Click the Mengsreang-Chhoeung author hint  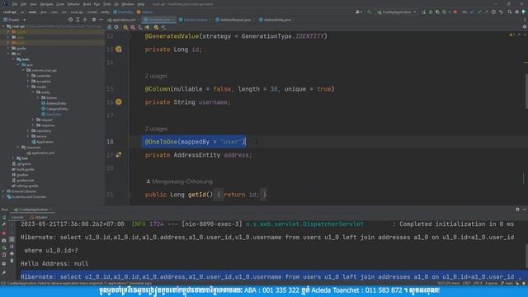[x=180, y=181]
